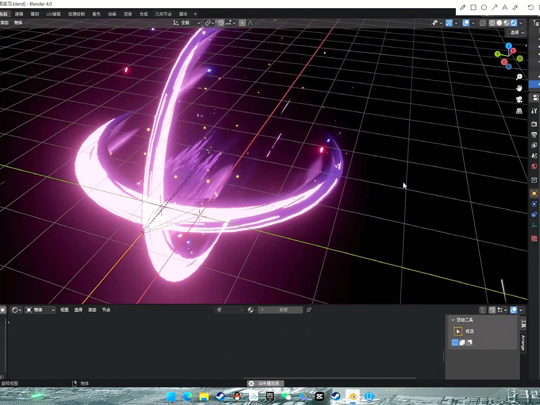The height and width of the screenshot is (405, 540).
Task: Click the zoom magnifier in the viewport
Action: [x=519, y=77]
